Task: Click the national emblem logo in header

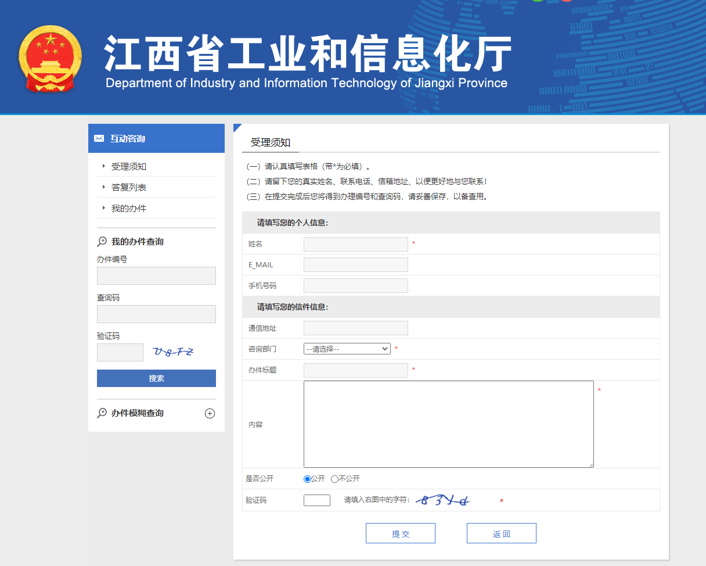Action: 51,59
